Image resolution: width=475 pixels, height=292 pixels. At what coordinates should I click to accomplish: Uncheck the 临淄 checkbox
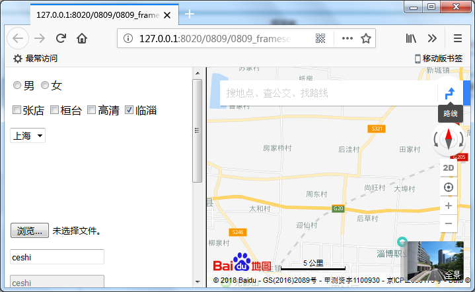(129, 109)
